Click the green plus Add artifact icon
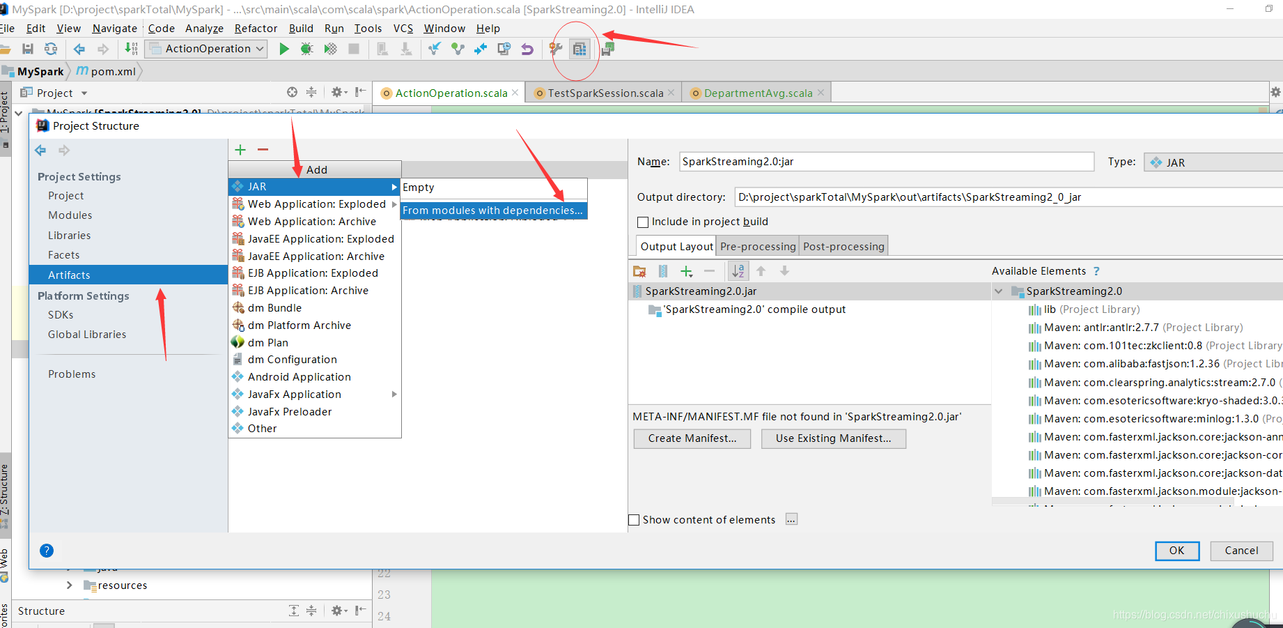The image size is (1283, 628). pos(240,150)
